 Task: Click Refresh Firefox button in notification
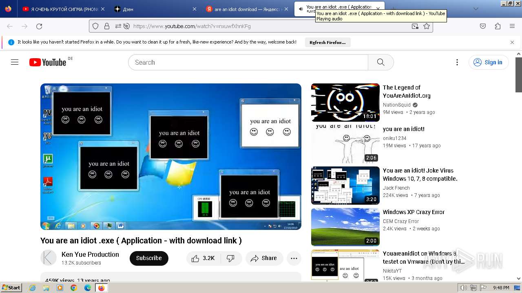327,42
